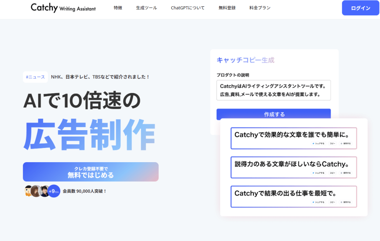The width and height of the screenshot is (380, 241).
Task: Click the '説得力のある文章がほしいならCatchy。' text
Action: point(292,164)
